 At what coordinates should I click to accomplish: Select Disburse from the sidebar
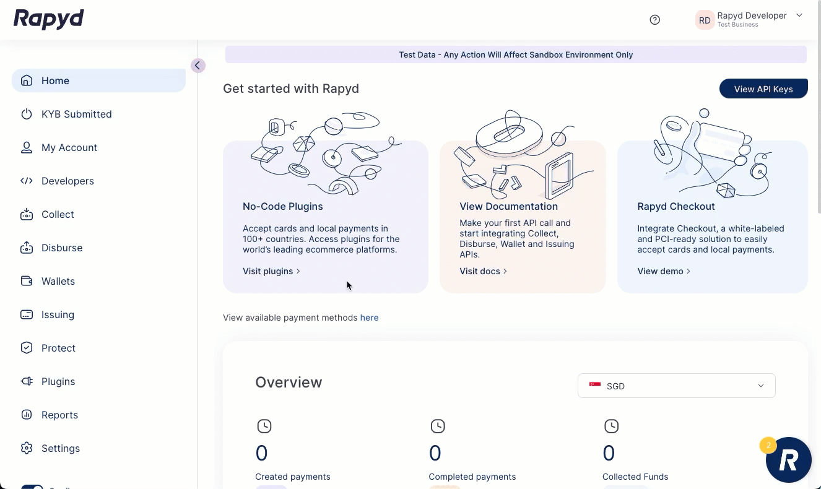pos(61,248)
